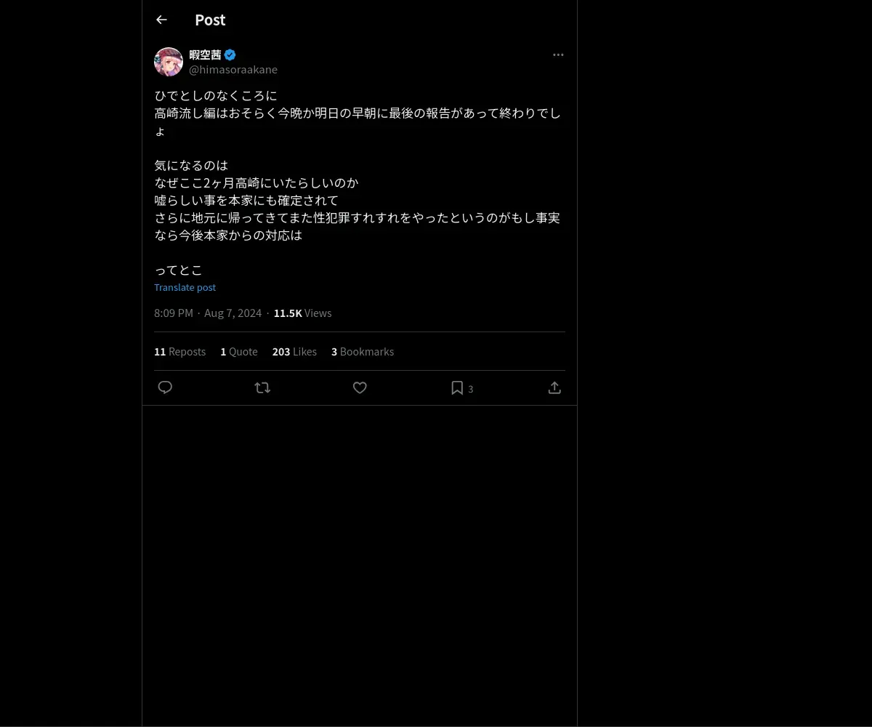Screen dimensions: 872x727
Task: View the 203 Likes list
Action: (x=294, y=351)
